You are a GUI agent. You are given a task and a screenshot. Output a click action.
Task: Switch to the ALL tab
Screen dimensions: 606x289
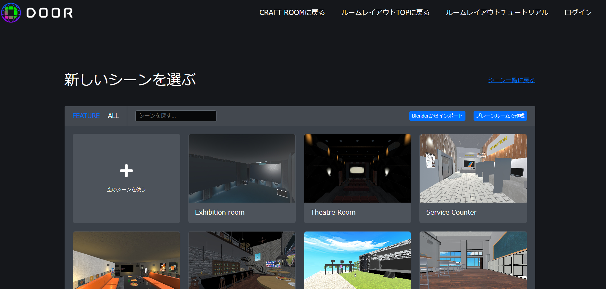coord(113,116)
